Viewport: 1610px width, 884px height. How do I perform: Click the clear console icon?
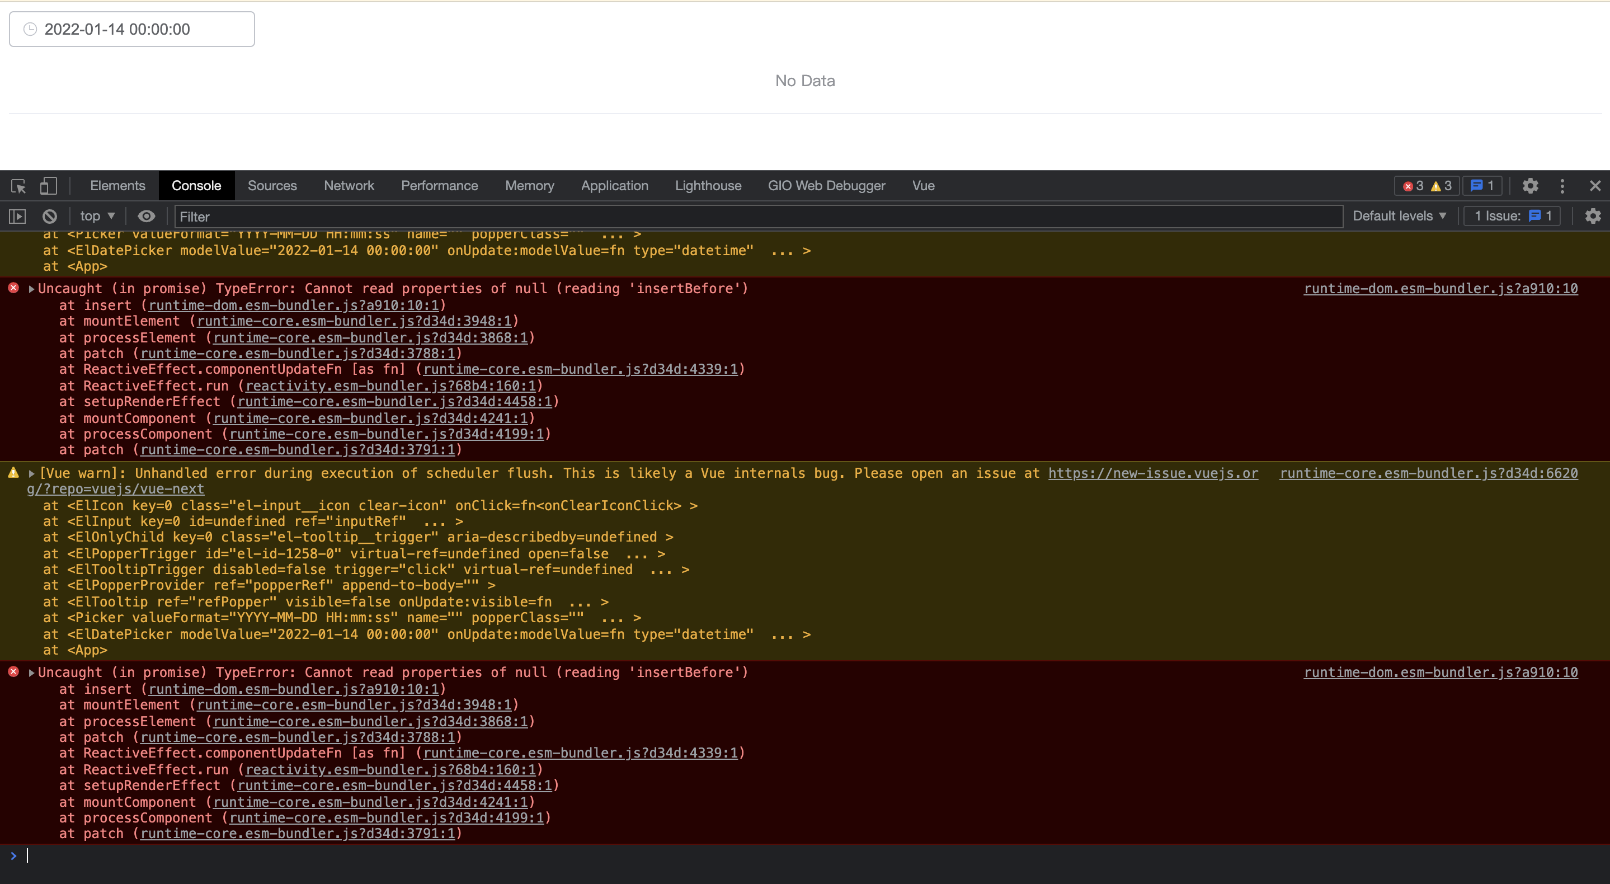50,216
